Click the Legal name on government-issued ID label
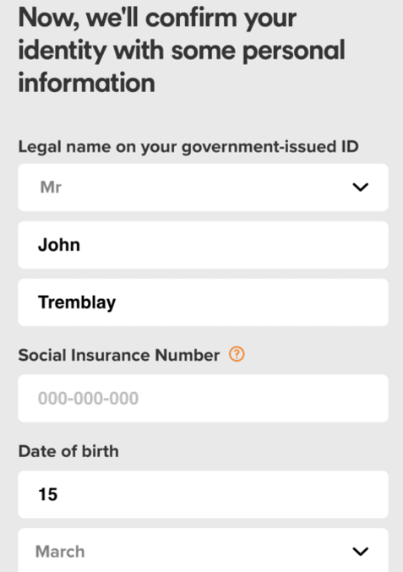 click(x=188, y=147)
